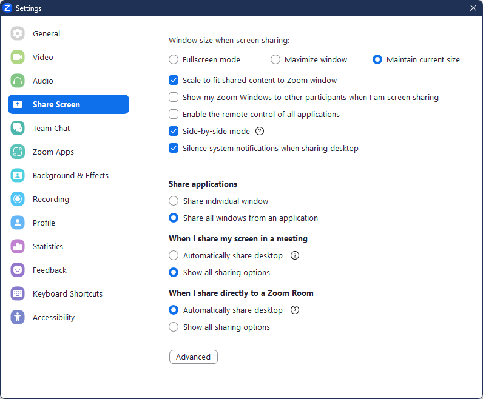This screenshot has height=399, width=483.
Task: Open Advanced share screen settings
Action: 194,357
